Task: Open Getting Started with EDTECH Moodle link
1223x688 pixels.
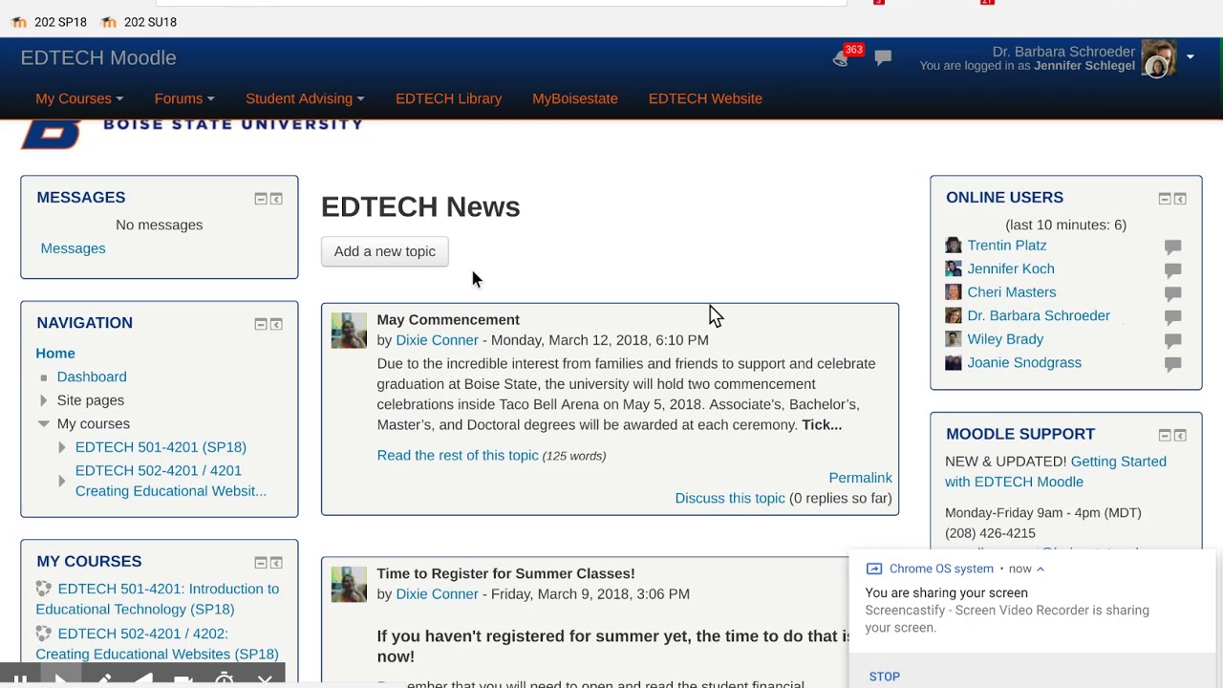Action: coord(1056,471)
